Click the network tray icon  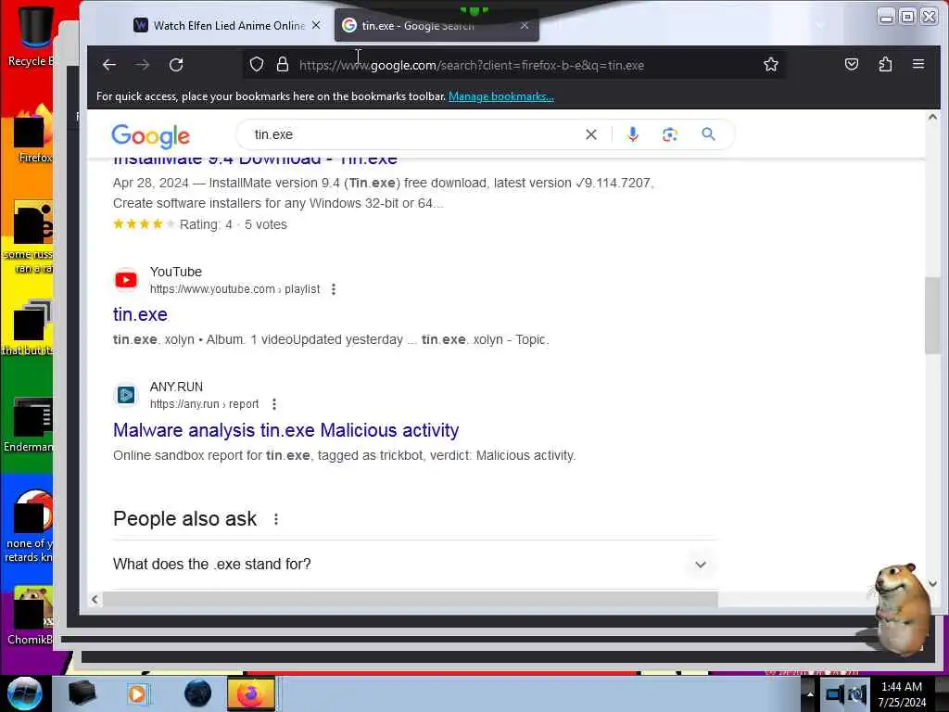835,693
